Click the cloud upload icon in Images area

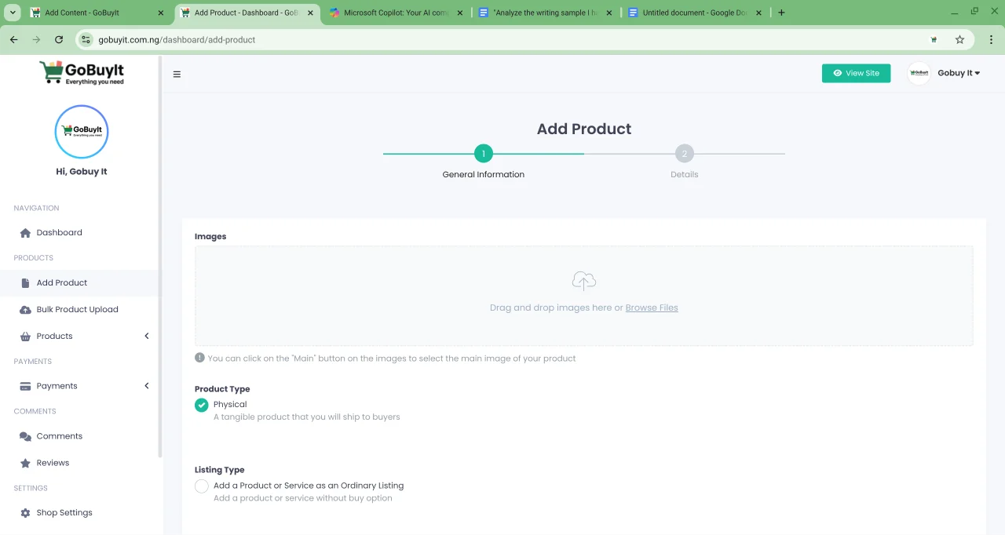point(583,281)
